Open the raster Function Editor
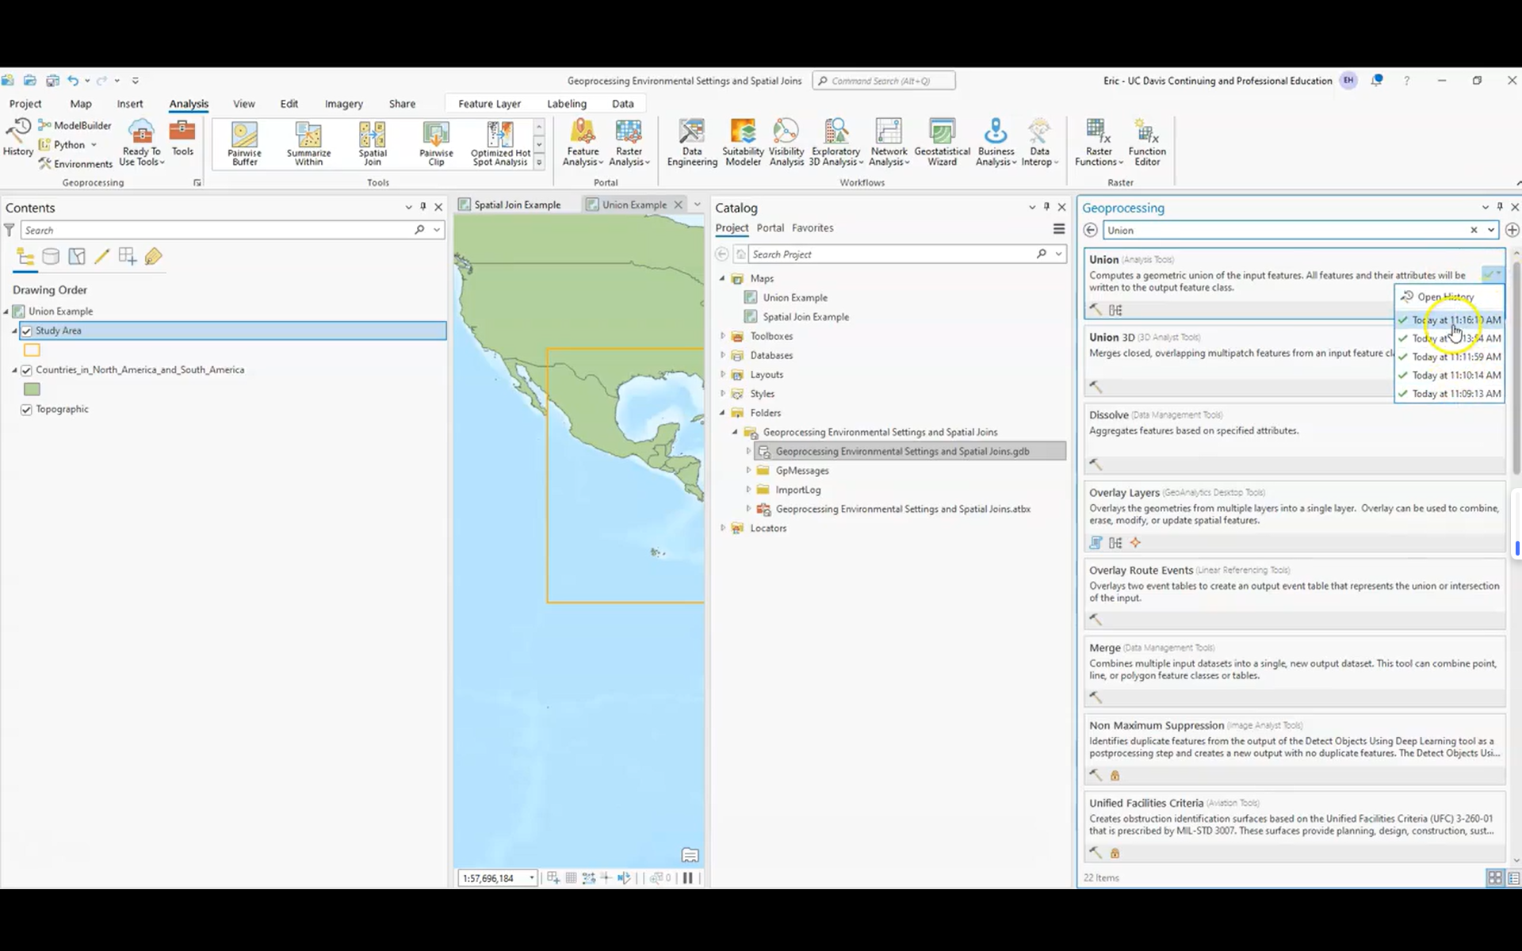1522x951 pixels. pos(1147,143)
